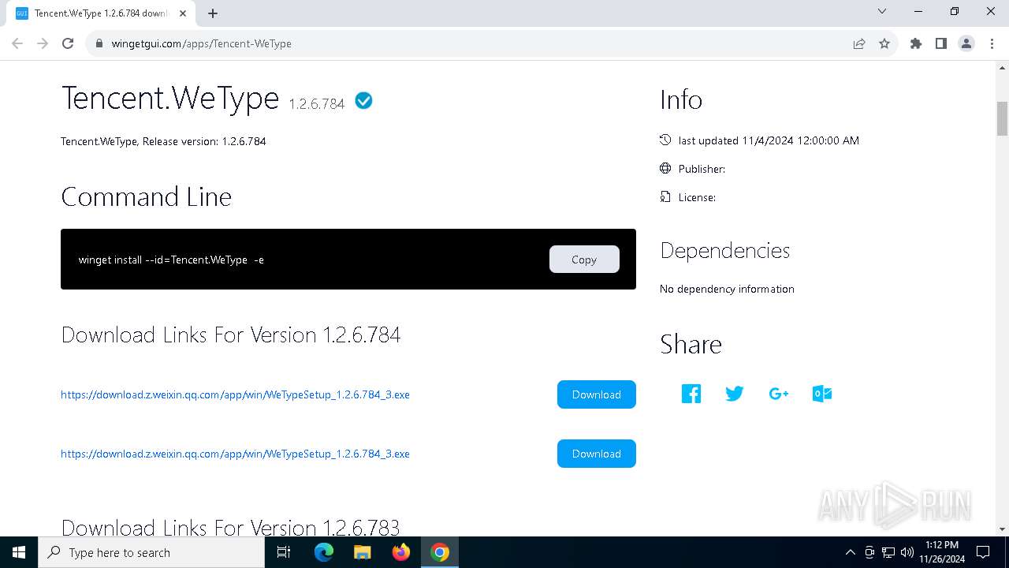Launch Microsoft Edge from taskbar
This screenshot has width=1009, height=568.
click(x=324, y=552)
